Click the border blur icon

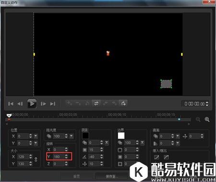[x=120, y=157]
